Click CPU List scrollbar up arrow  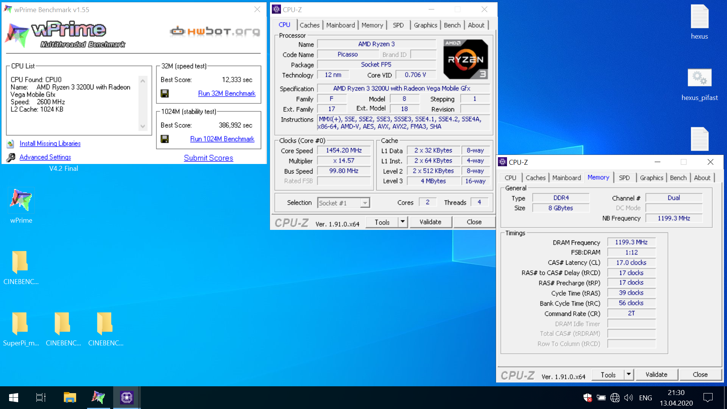point(143,81)
